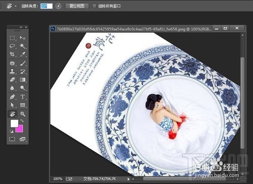Viewport: 253px width, 184px height.
Task: Select the Pen tool
Action: 12,97
